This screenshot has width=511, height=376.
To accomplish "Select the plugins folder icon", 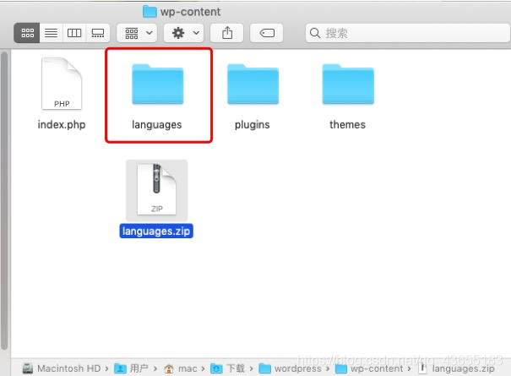I will tap(253, 84).
